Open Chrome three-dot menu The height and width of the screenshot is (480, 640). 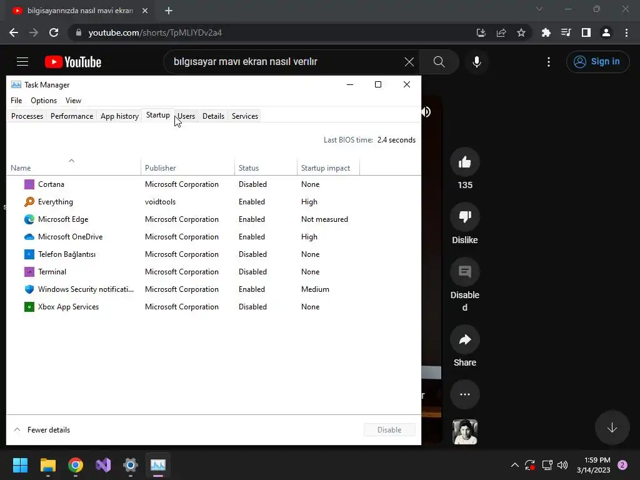(x=626, y=32)
